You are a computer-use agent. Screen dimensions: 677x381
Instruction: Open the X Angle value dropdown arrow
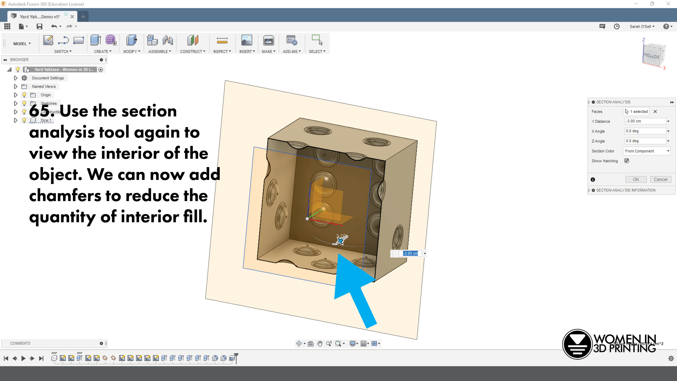coord(668,131)
